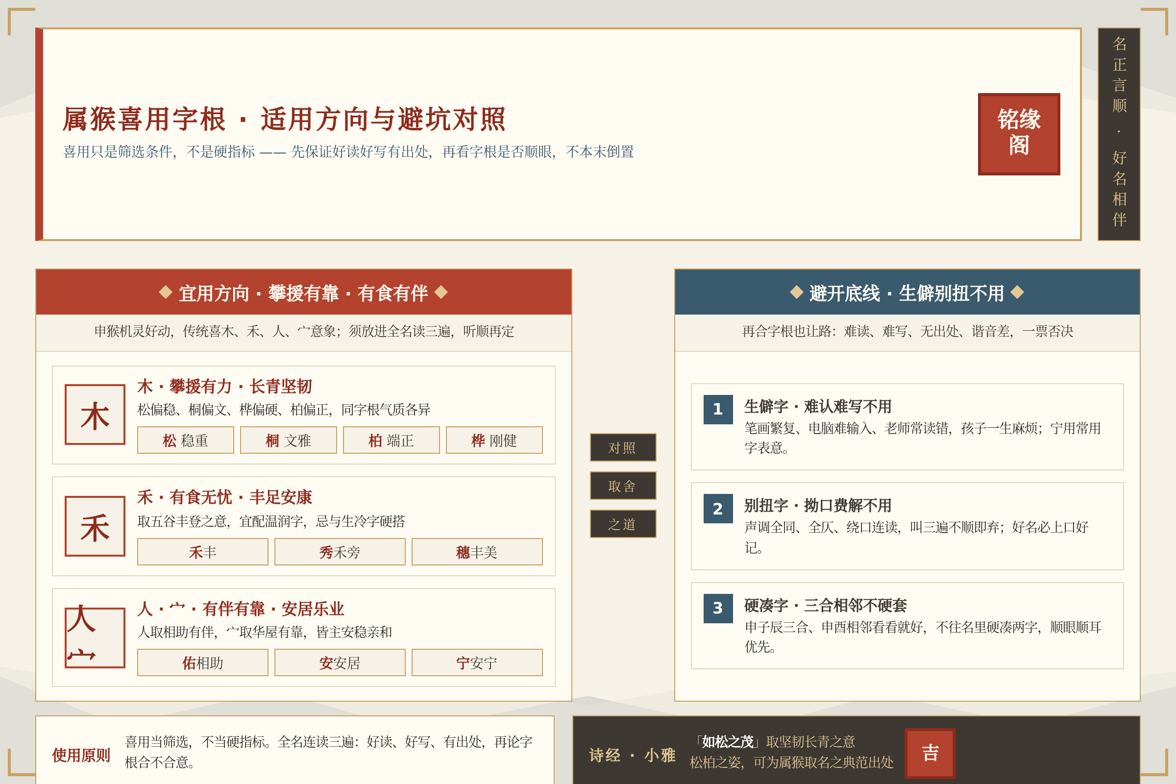The image size is (1176, 784).
Task: Select the 桦 刚健 tag
Action: (494, 440)
